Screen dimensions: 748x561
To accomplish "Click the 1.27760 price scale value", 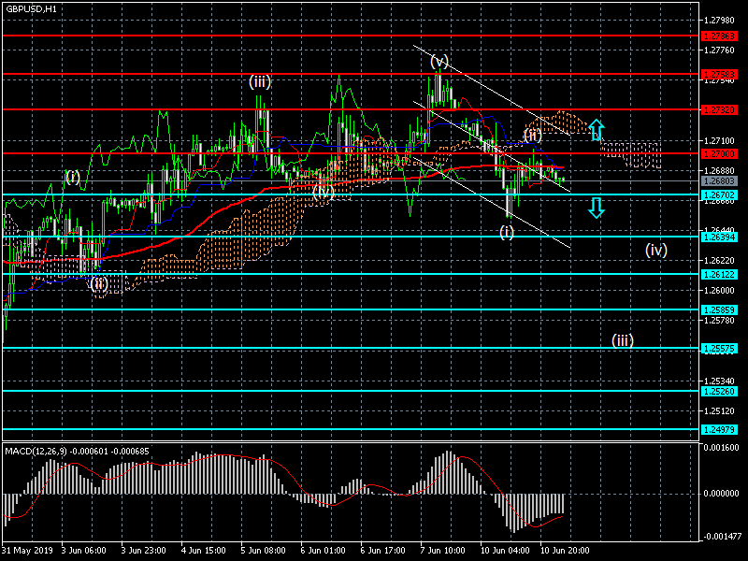I will (x=719, y=50).
